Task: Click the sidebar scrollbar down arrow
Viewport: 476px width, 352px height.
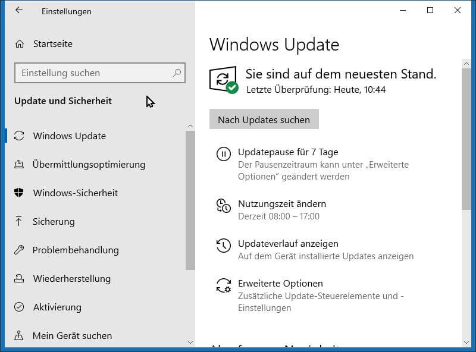Action: point(190,342)
